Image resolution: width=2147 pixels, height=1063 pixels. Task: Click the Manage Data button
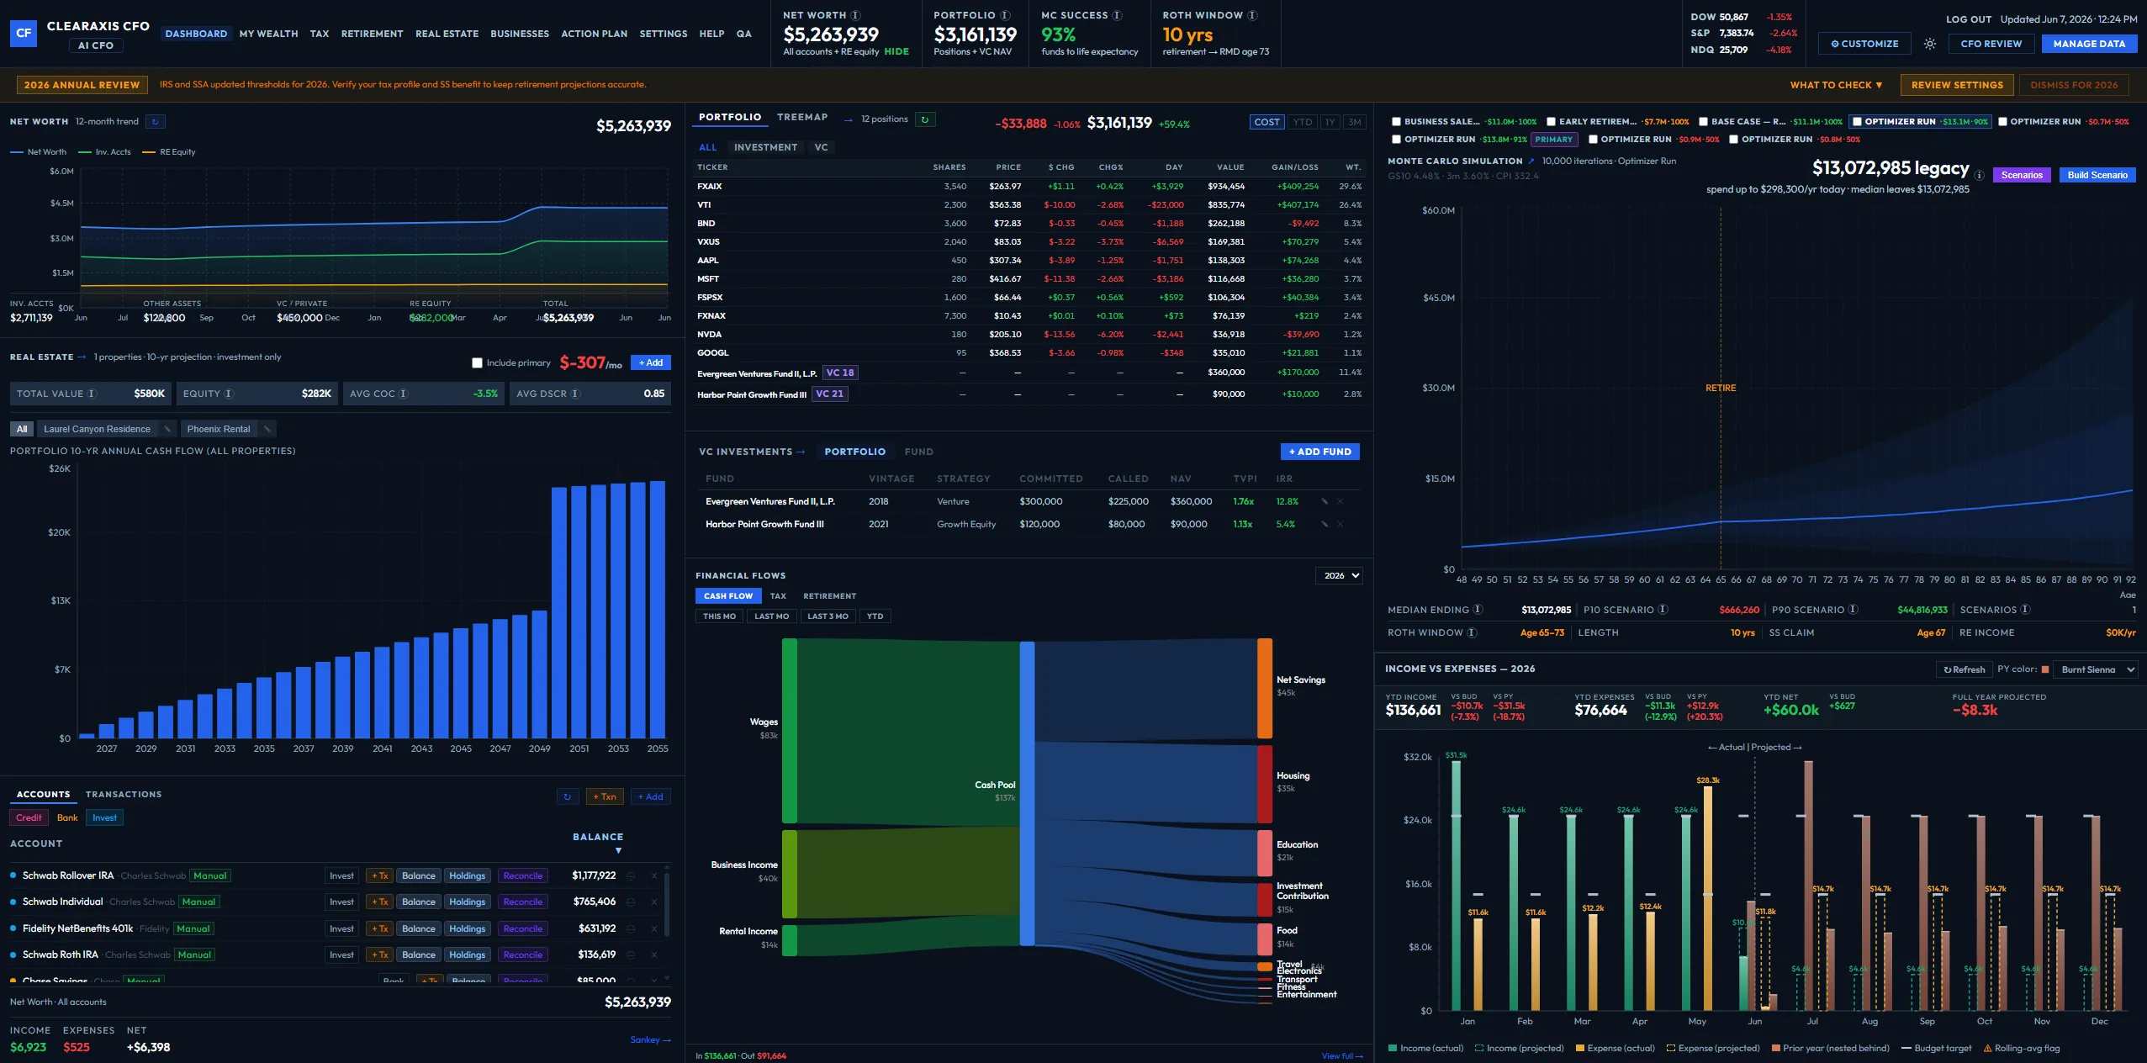2089,44
